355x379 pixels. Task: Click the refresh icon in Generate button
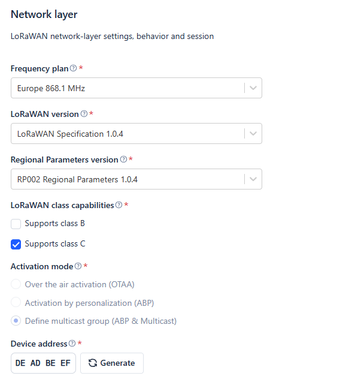point(93,363)
